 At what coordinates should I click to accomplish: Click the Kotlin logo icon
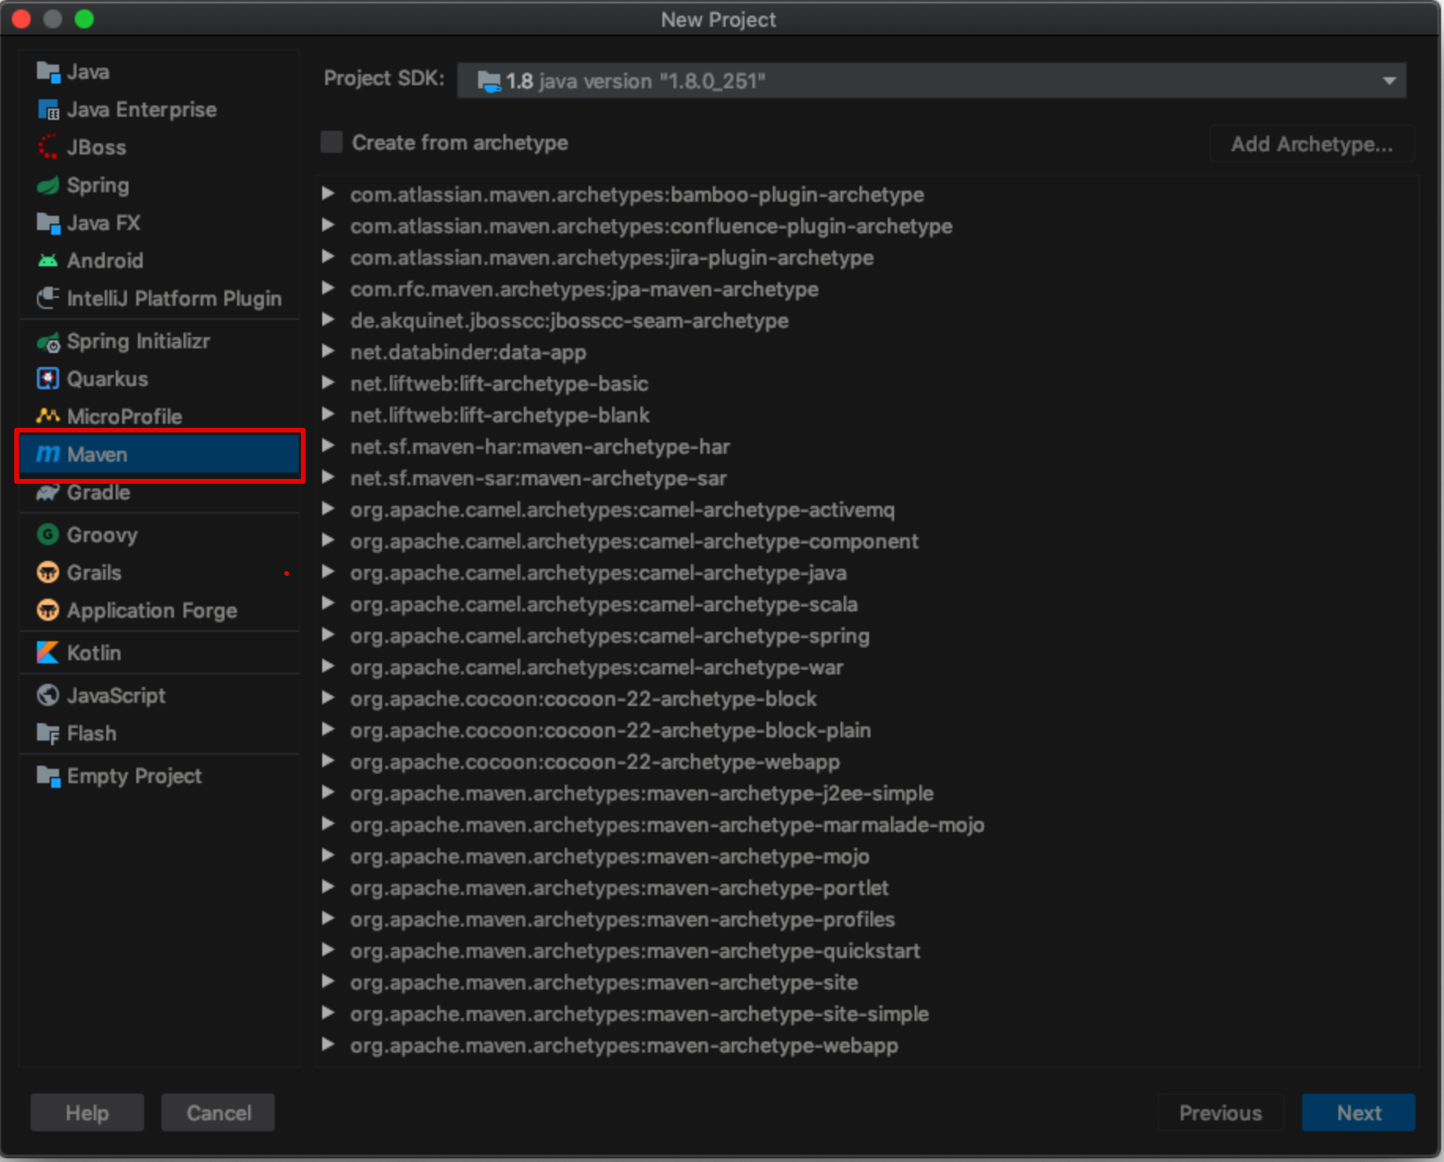pyautogui.click(x=48, y=653)
